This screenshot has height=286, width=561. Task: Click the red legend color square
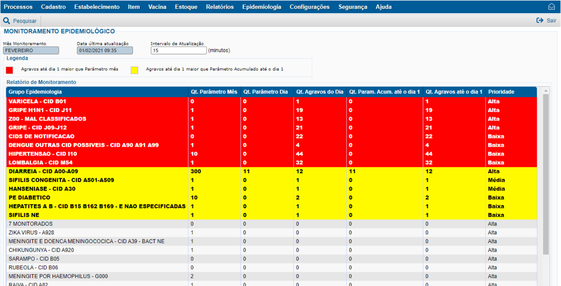click(x=9, y=70)
